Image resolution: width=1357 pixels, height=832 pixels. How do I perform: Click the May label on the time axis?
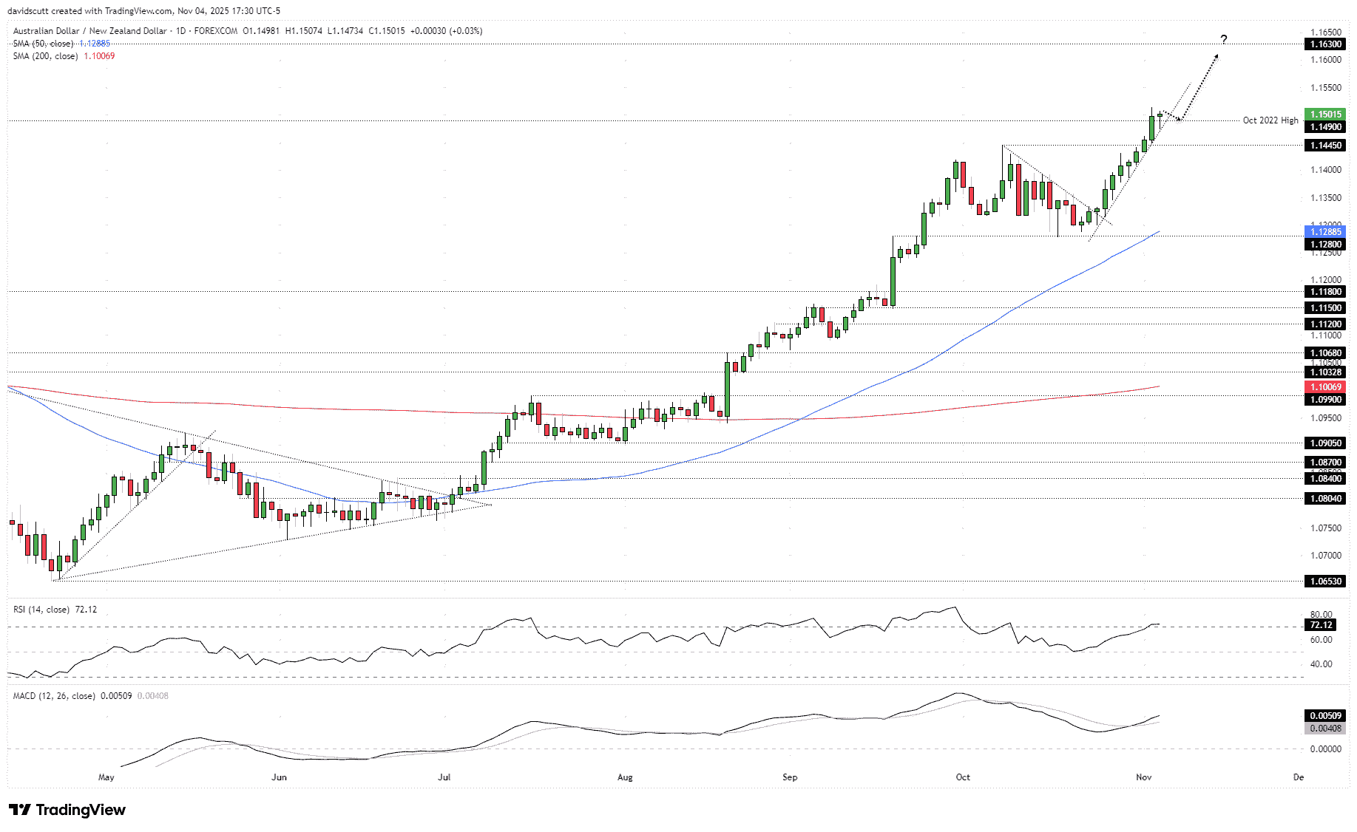tap(106, 777)
